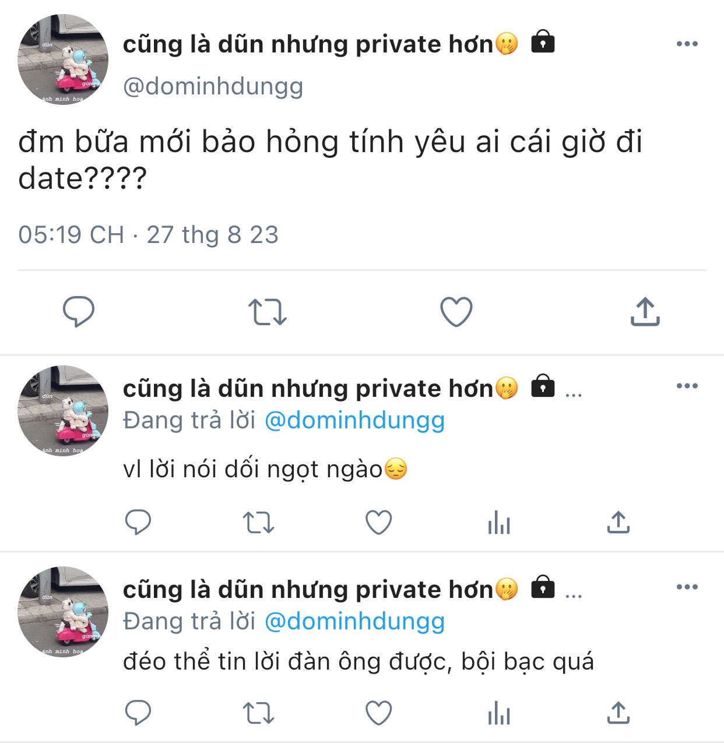This screenshot has width=724, height=743.
Task: Share the main tweet via upload icon
Action: [x=645, y=312]
